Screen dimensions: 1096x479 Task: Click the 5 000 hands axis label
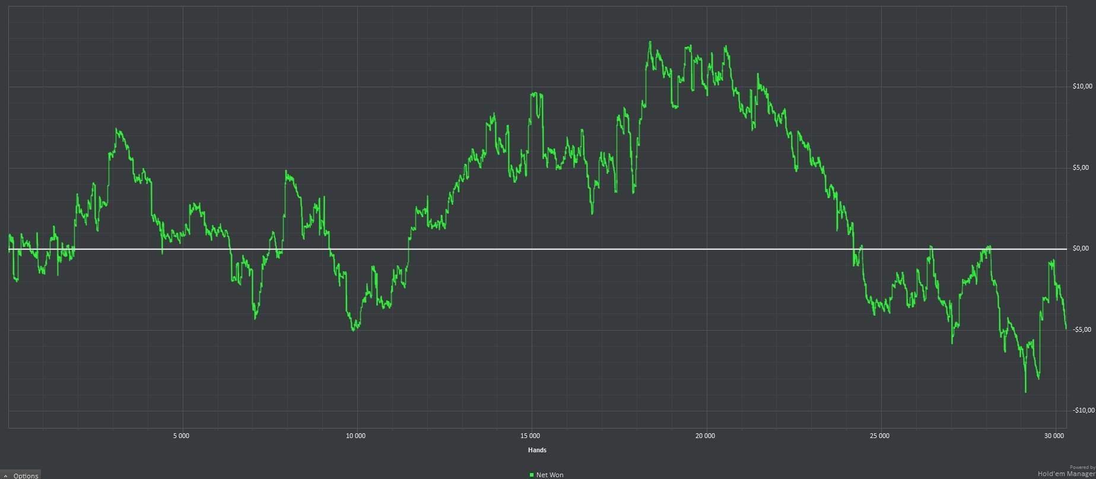point(182,436)
